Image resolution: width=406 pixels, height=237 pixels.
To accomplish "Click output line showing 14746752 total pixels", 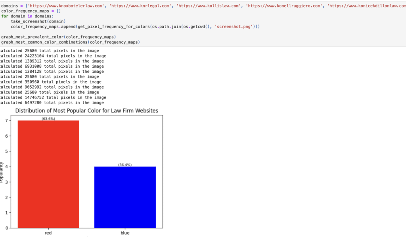I will click(52, 97).
